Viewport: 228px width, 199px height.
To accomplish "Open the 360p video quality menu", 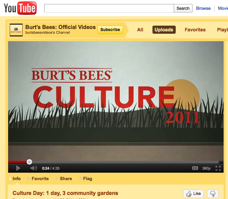I will 206,168.
